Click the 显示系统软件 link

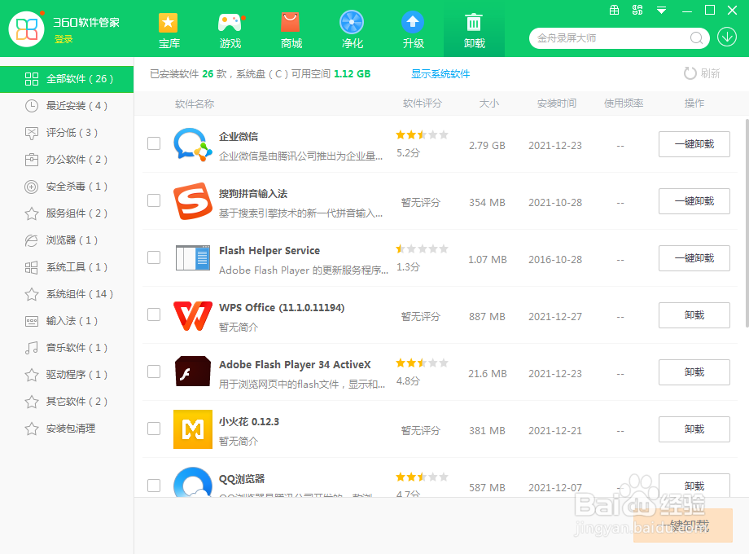coord(440,73)
